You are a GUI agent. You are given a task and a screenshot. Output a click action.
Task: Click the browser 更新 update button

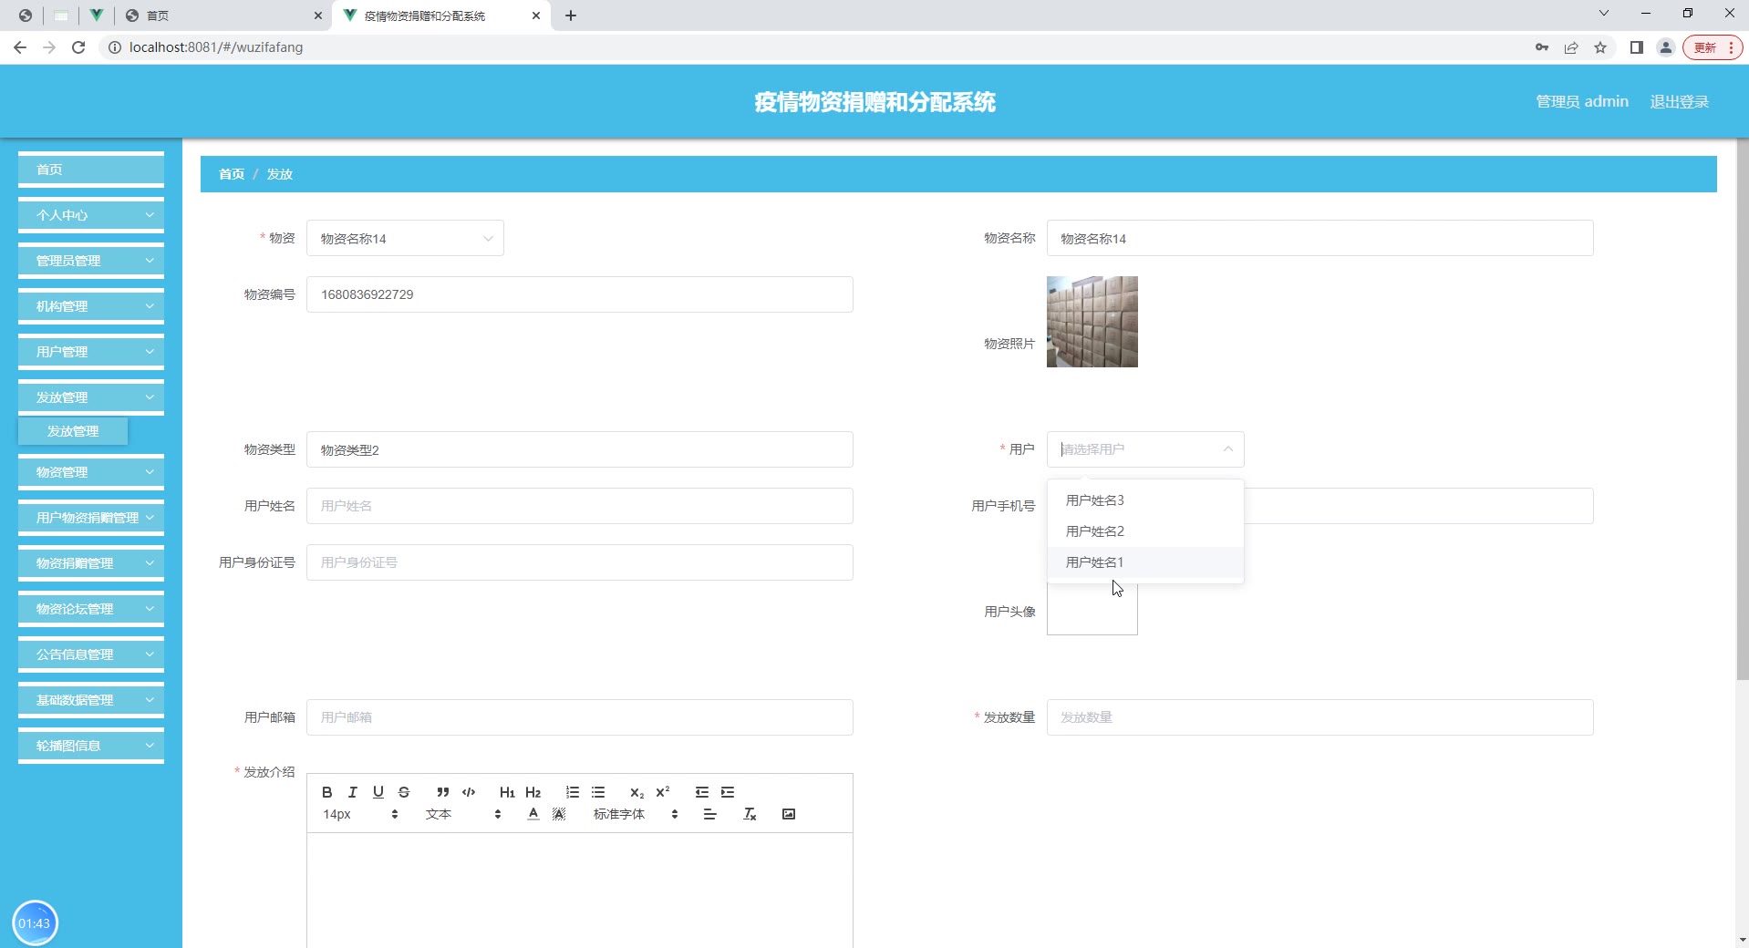[1712, 47]
